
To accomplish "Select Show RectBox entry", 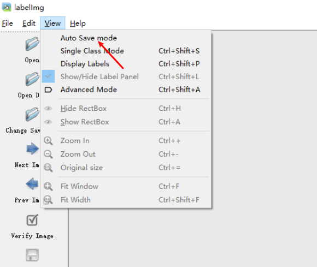I will pyautogui.click(x=126, y=122).
